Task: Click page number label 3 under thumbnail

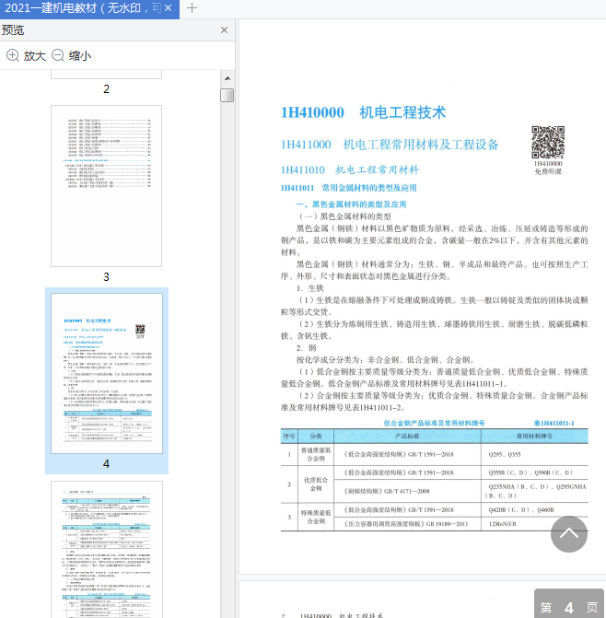Action: (x=106, y=276)
